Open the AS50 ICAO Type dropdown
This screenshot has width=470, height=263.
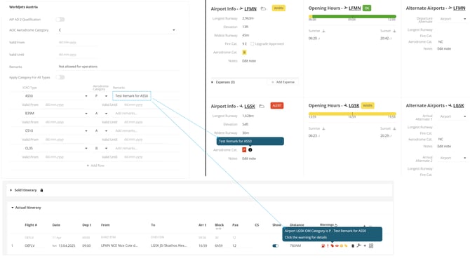tap(56, 96)
